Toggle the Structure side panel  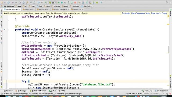(x=1, y=26)
